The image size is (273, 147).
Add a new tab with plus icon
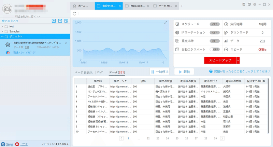[x=182, y=6]
